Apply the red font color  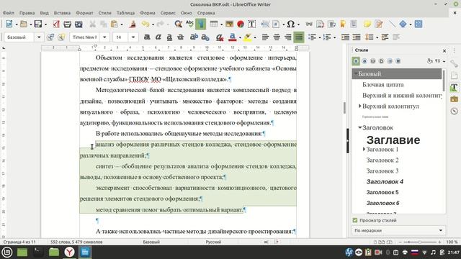232,37
